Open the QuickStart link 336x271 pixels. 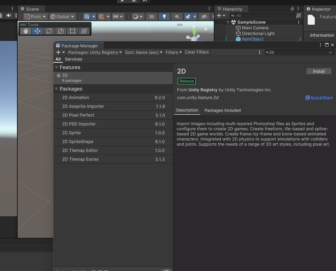tap(319, 98)
